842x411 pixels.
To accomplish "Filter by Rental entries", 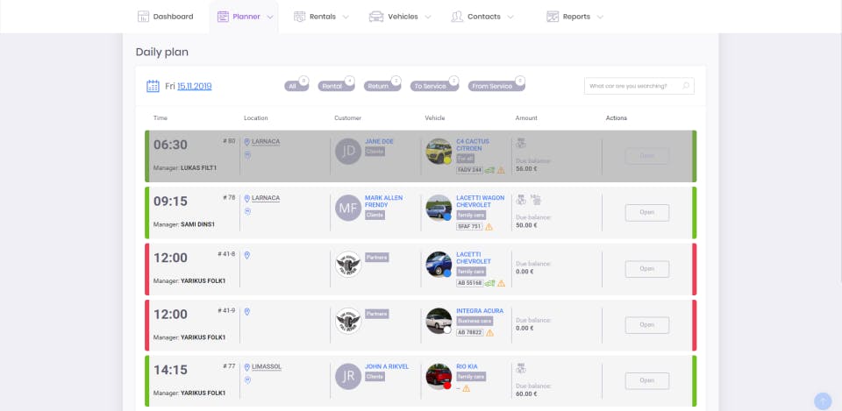I will 336,86.
